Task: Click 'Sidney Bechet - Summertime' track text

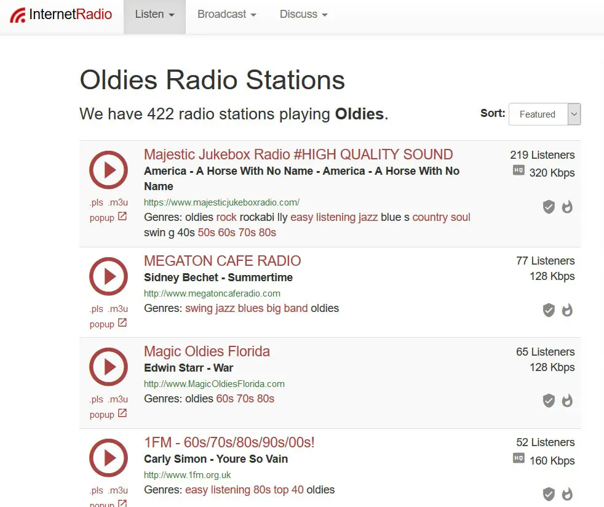Action: point(218,277)
